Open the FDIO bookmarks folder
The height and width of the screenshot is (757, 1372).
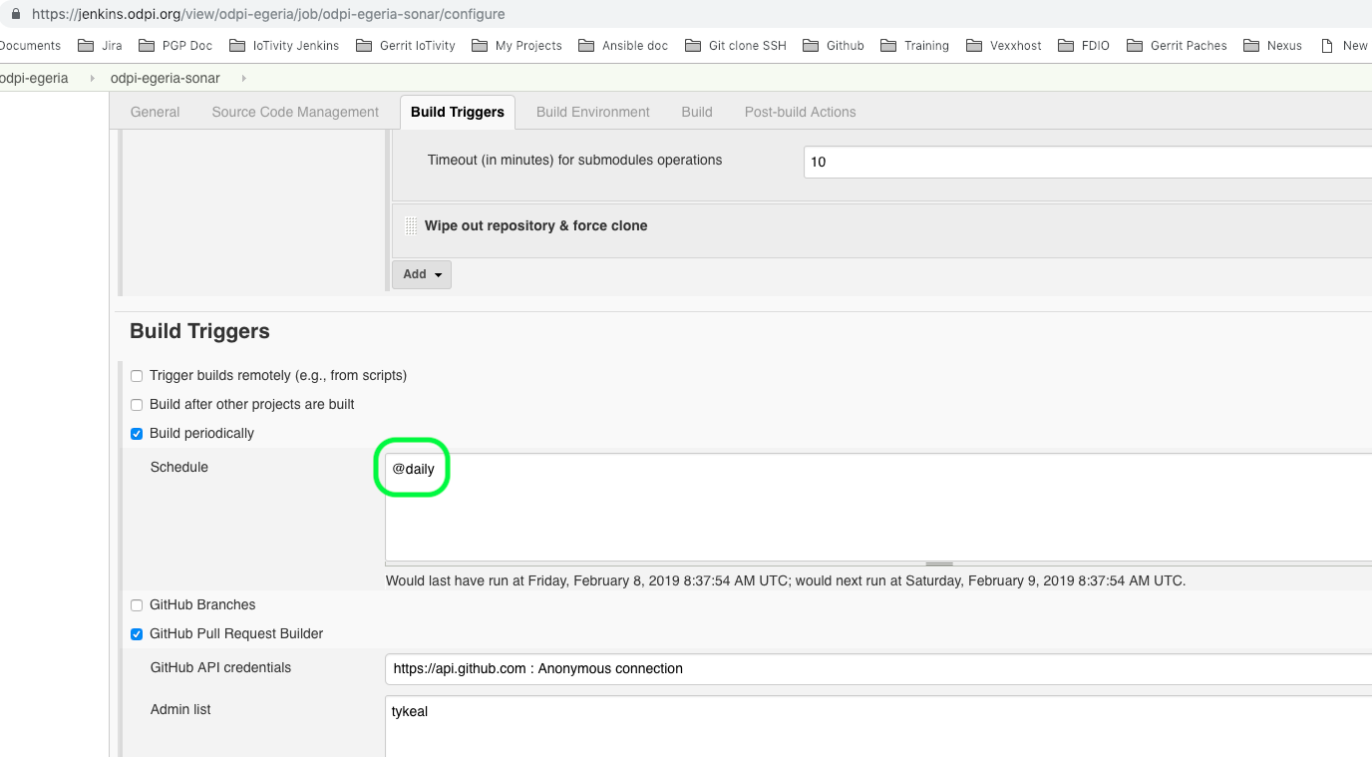(x=1093, y=45)
